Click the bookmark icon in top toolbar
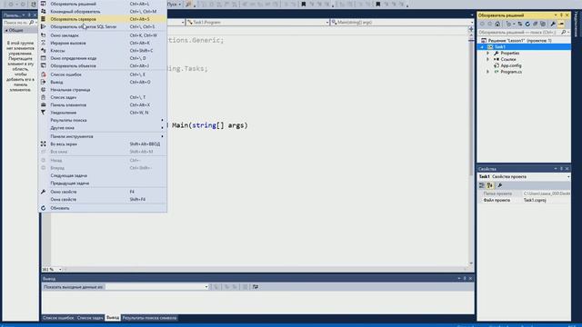The width and height of the screenshot is (582, 327). pos(304,4)
